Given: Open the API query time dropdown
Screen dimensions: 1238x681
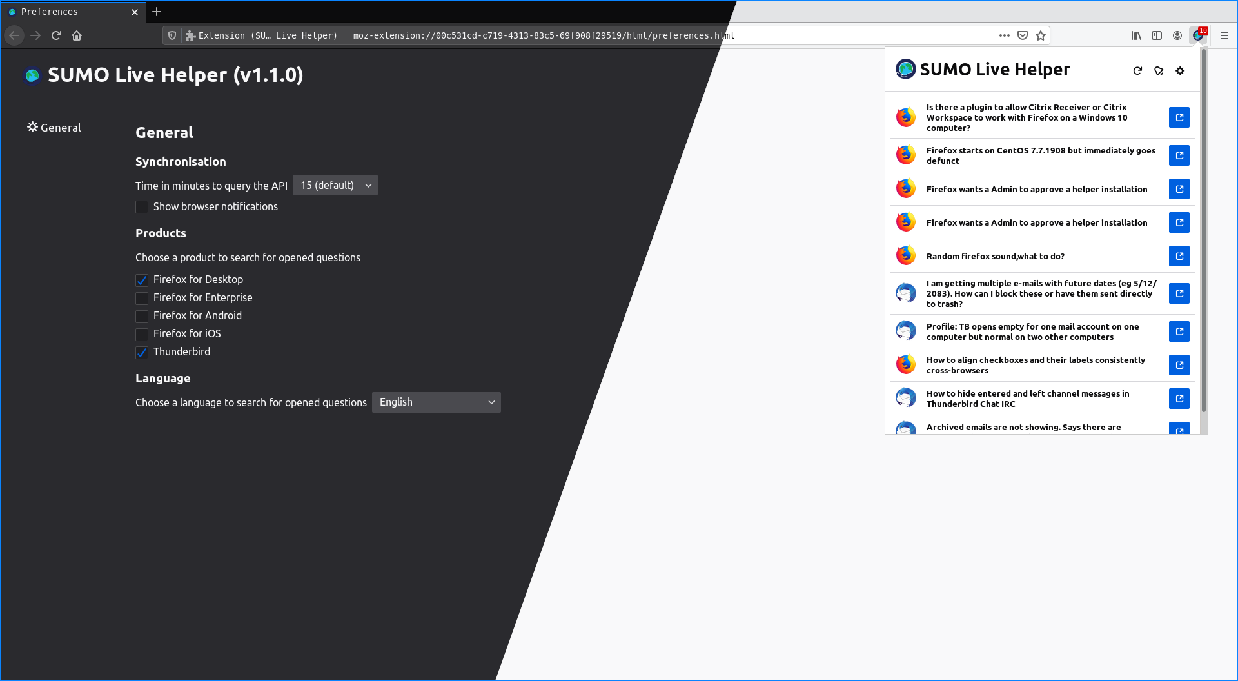Looking at the screenshot, I should (x=335, y=185).
